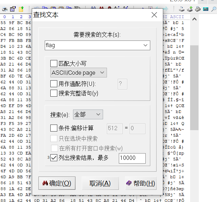Click column offset header 0
217x202 pixels.
[5, 17]
